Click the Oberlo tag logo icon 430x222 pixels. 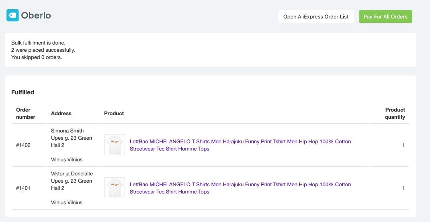click(x=12, y=16)
